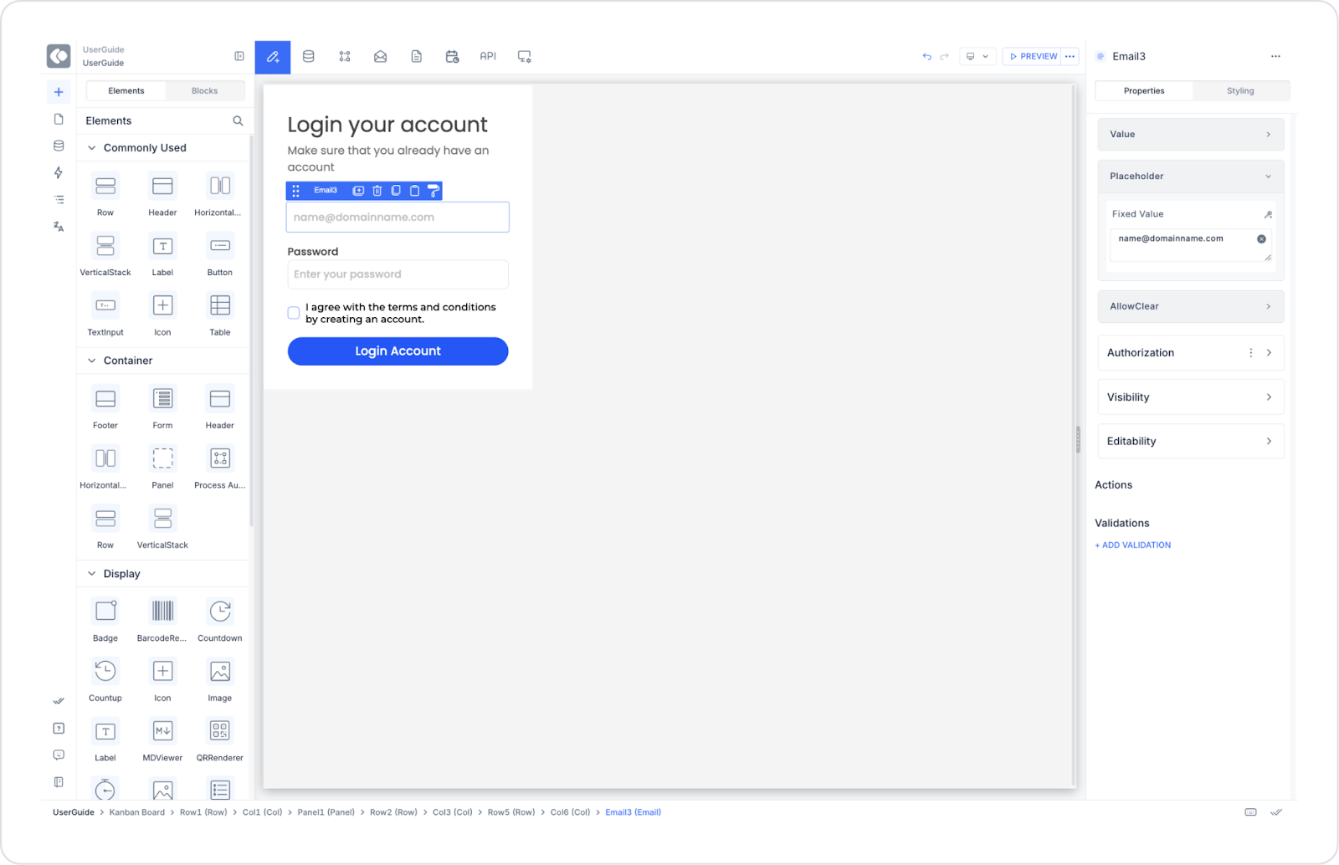
Task: Collapse the Display section
Action: pos(92,574)
